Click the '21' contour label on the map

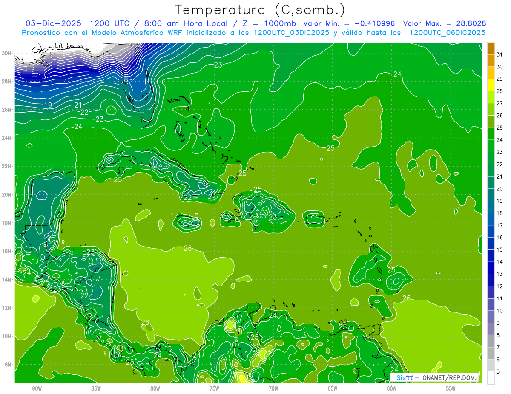coord(78,105)
